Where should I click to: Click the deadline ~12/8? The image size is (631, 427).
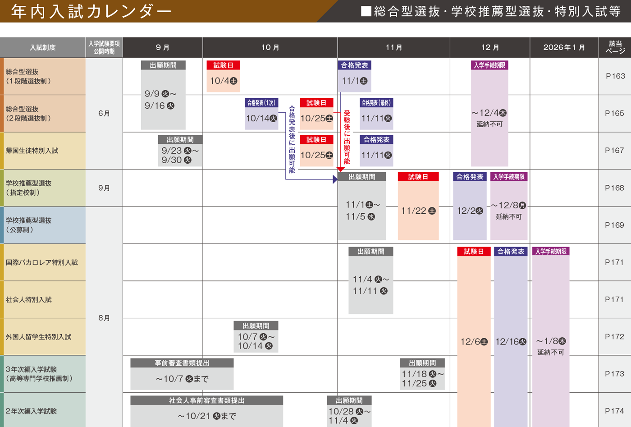pyautogui.click(x=509, y=206)
